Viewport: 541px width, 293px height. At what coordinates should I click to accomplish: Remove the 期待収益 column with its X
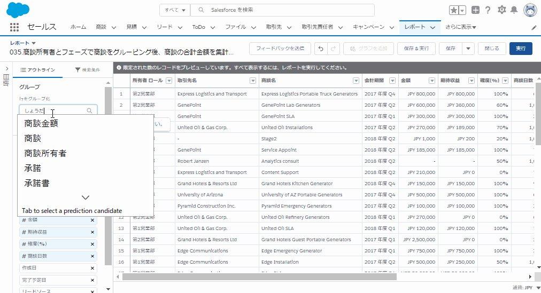click(92, 232)
